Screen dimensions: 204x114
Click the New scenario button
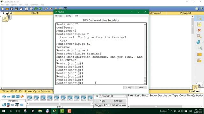tap(102, 101)
